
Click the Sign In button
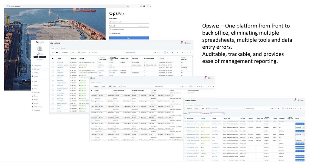(x=129, y=38)
